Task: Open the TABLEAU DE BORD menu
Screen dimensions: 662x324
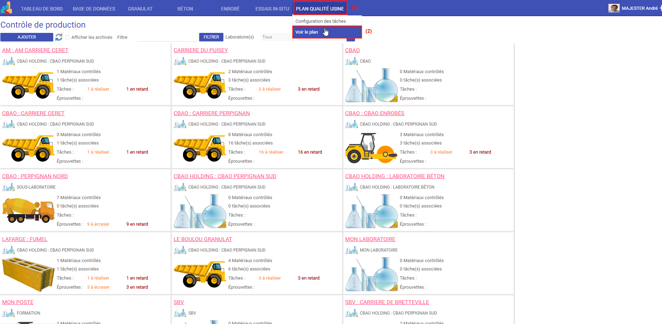Action: (42, 9)
